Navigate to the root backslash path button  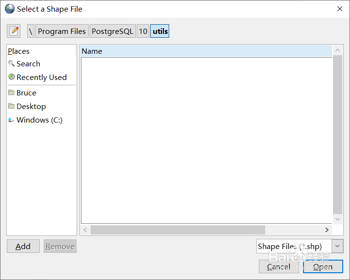31,31
